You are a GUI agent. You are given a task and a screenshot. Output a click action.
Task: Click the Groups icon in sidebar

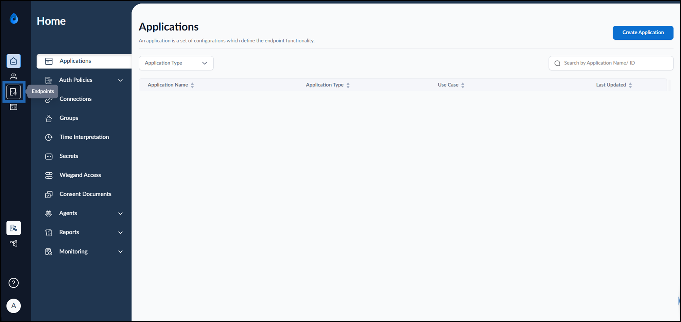point(49,118)
